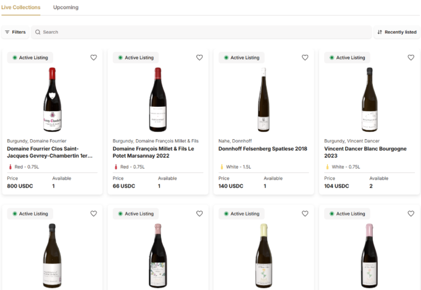Click heart on second-row second card
The width and height of the screenshot is (421, 290).
tap(199, 214)
